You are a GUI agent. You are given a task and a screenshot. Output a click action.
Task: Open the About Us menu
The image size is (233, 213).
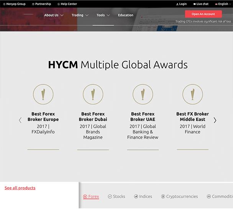click(x=51, y=15)
